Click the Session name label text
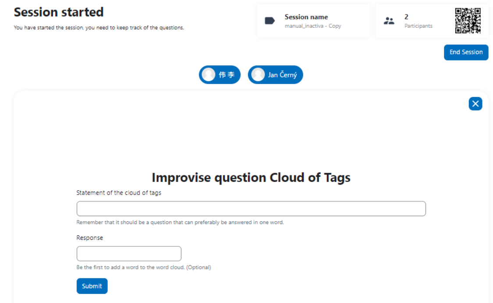The height and width of the screenshot is (303, 493). (306, 17)
